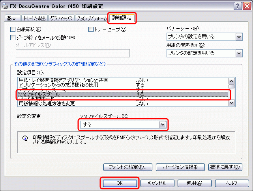Click the OK button
253x191 pixels.
pos(120,183)
